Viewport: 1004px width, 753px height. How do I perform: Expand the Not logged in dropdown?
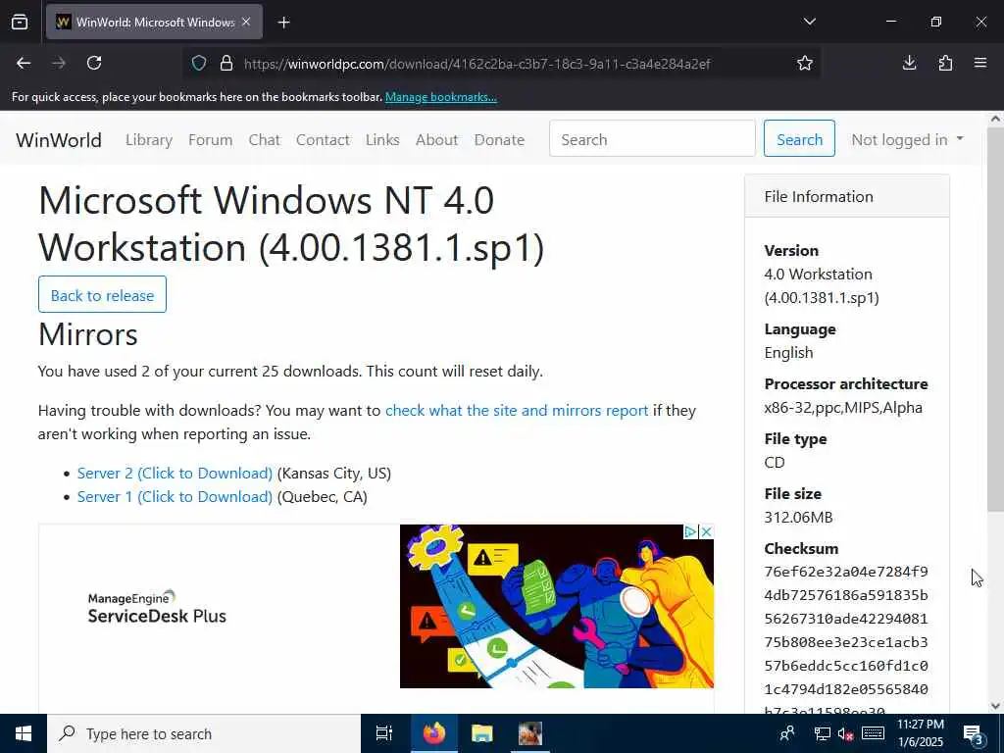click(907, 139)
